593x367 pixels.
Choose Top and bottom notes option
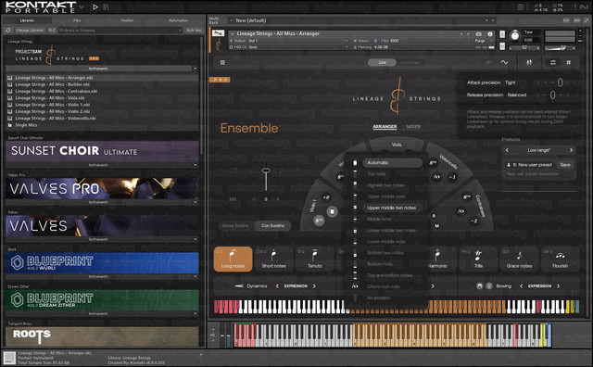(x=389, y=275)
